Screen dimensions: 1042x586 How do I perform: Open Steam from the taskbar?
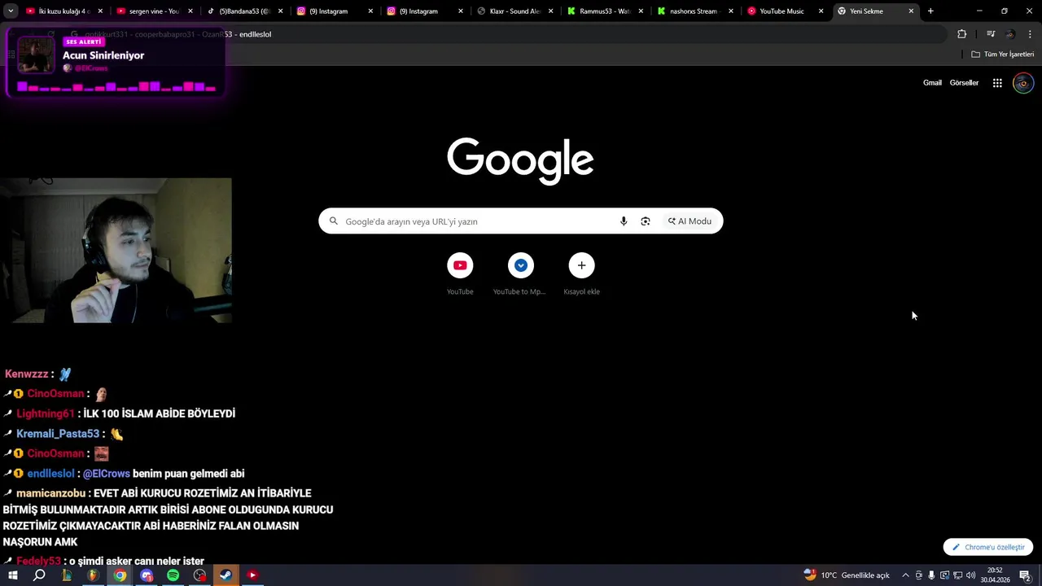[225, 575]
